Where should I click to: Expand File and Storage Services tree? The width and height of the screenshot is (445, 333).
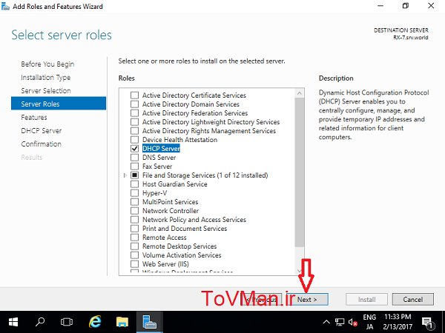click(125, 175)
